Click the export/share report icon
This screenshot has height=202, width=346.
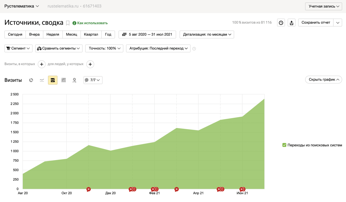pos(292,23)
